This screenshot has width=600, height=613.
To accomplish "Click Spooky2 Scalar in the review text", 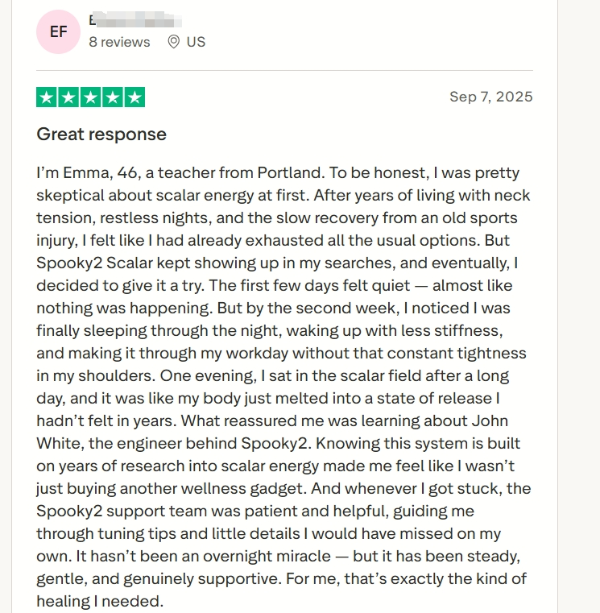I will [88, 263].
